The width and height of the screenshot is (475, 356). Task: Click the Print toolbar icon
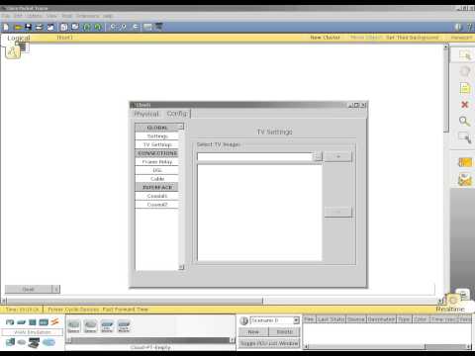click(x=39, y=27)
